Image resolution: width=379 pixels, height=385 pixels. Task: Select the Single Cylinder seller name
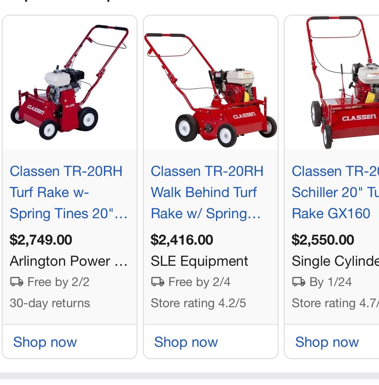point(335,261)
